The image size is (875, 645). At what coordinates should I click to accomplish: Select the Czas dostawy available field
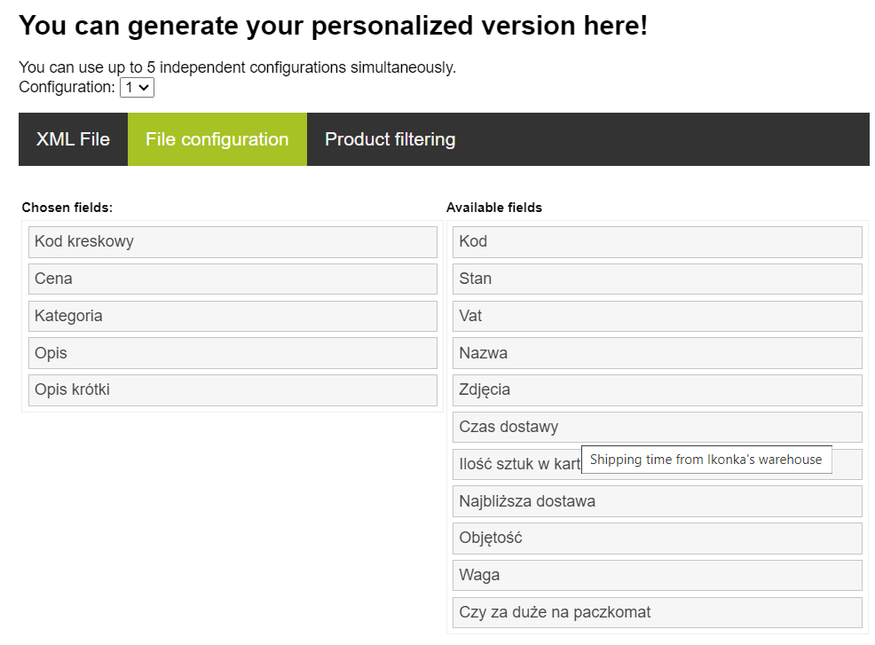(x=658, y=427)
